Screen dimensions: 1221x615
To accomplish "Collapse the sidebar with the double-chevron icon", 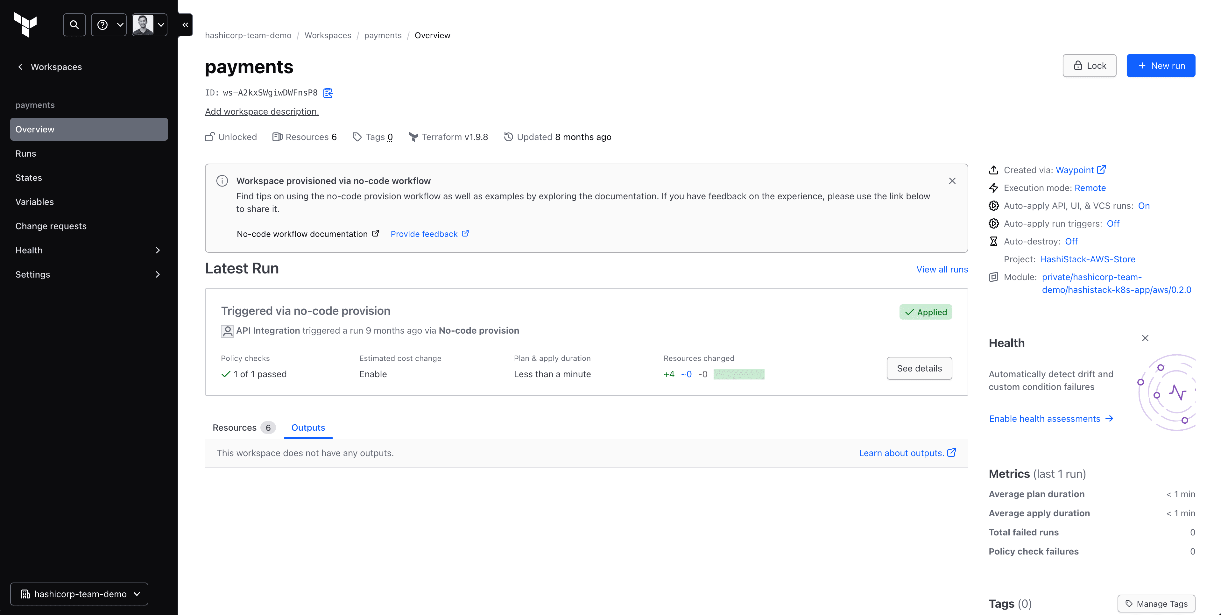I will pyautogui.click(x=185, y=25).
